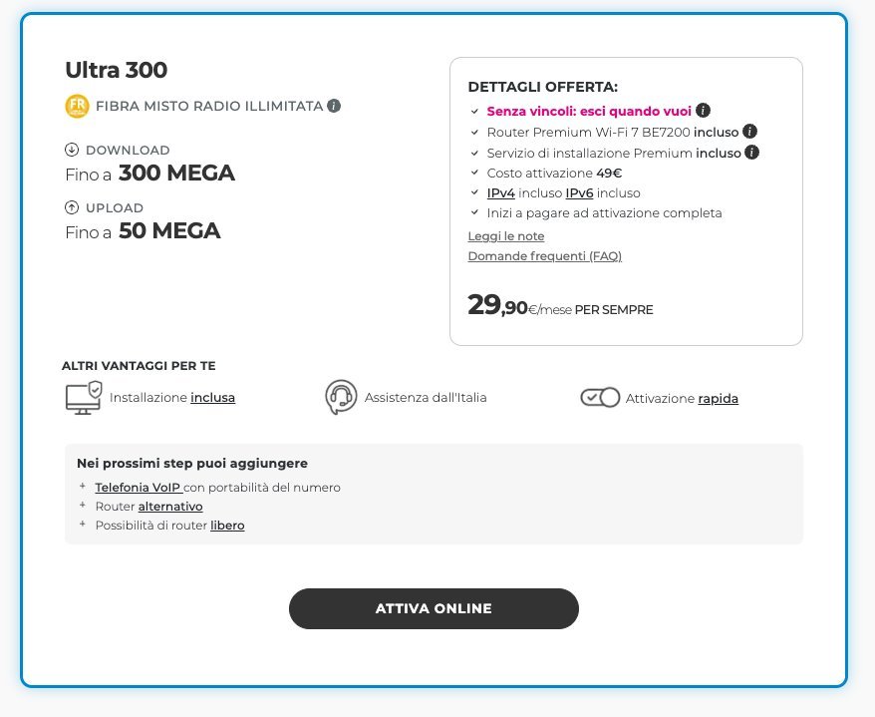875x717 pixels.
Task: Open info icon beside Fibra Misto Radio Illimitata
Action: pos(335,106)
